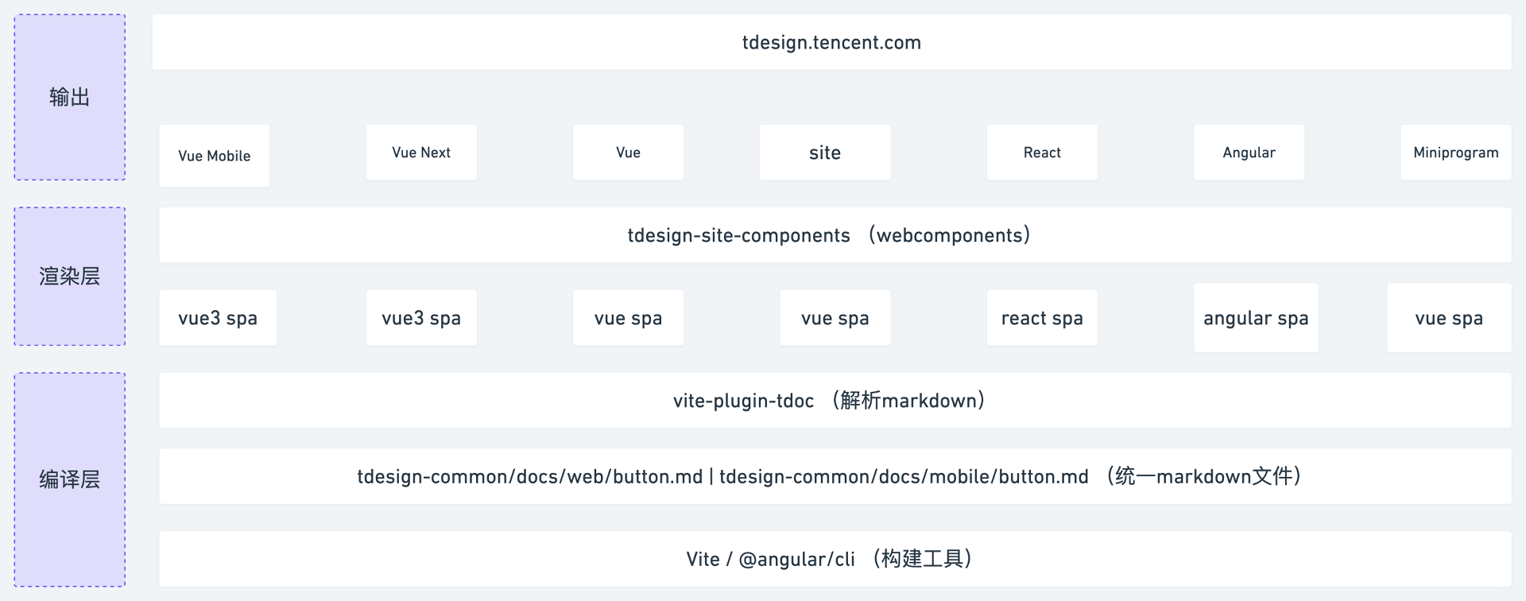Viewport: 1526px width, 601px height.
Task: Select the vue spa box below Miniprogram
Action: pos(1449,318)
